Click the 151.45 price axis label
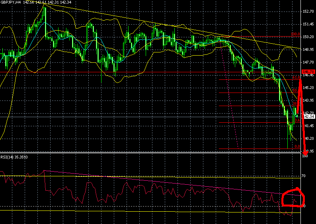Image resolution: width=316 pixels, height=224 pixels. [x=308, y=24]
